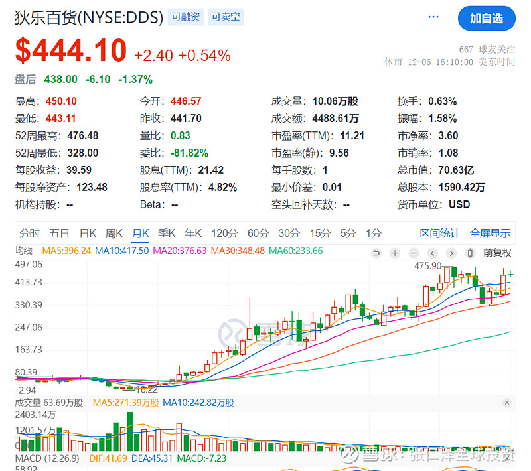The width and height of the screenshot is (531, 471).
Task: Click the 667 球友关注 follower count
Action: [x=487, y=50]
